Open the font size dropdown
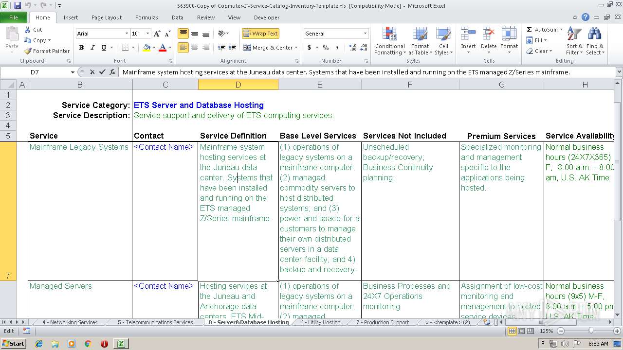 point(148,34)
